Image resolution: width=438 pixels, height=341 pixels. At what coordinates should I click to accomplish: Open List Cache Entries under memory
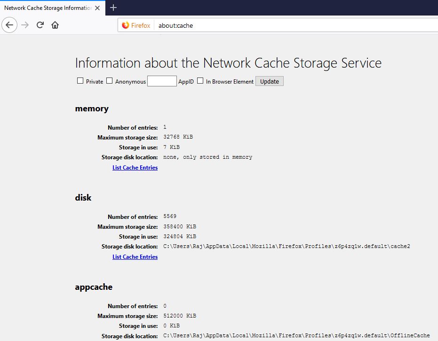pyautogui.click(x=135, y=168)
